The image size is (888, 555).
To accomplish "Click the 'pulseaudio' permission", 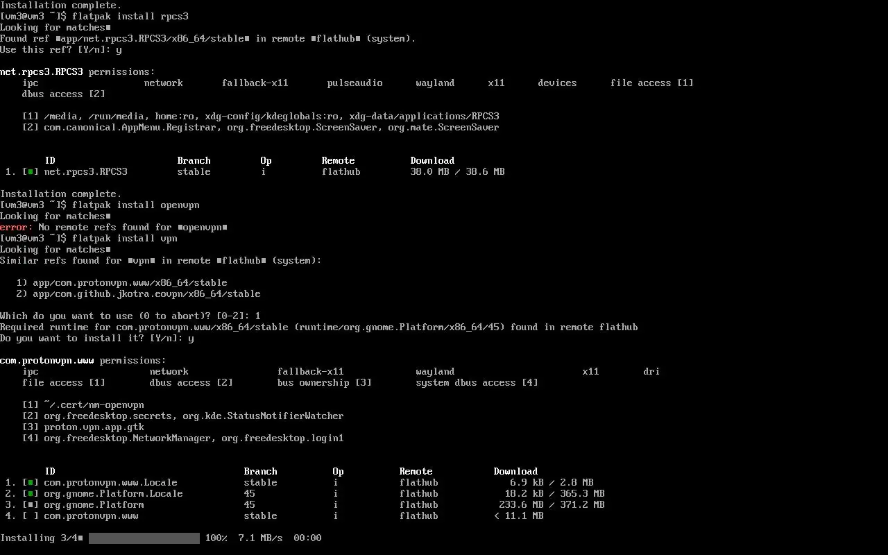I will [355, 83].
